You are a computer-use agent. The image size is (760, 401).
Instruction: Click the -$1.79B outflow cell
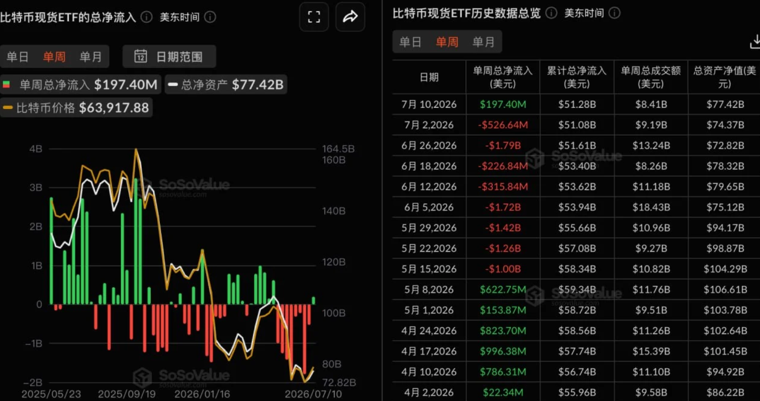tap(503, 146)
